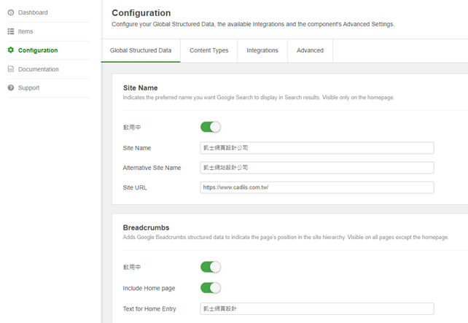The image size is (468, 323).
Task: Open the Documentation sidebar link
Action: point(39,69)
